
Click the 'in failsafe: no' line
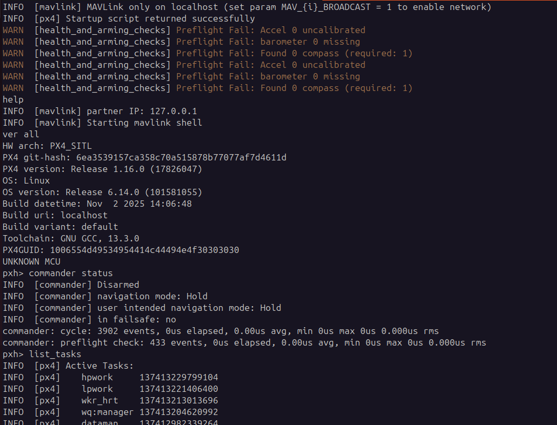tap(89, 319)
